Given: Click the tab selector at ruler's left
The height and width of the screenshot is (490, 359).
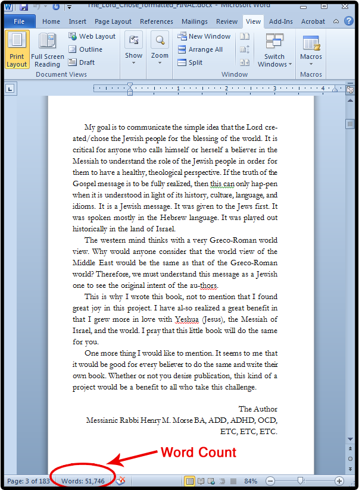Looking at the screenshot, I should pyautogui.click(x=10, y=89).
